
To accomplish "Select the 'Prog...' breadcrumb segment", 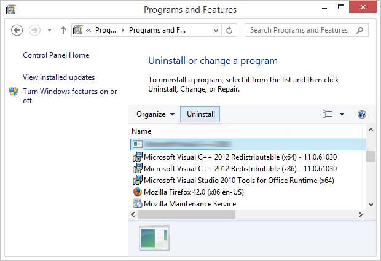I will tap(106, 30).
